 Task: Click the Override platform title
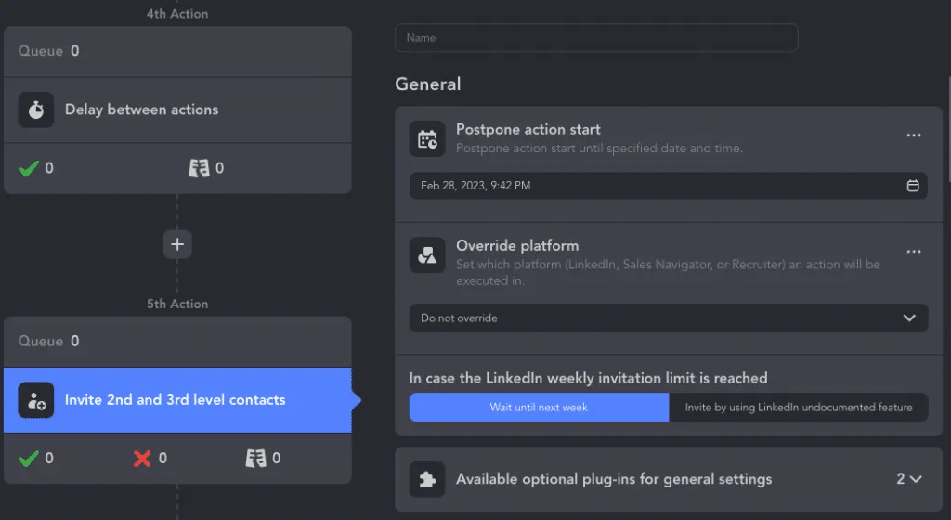(x=517, y=246)
